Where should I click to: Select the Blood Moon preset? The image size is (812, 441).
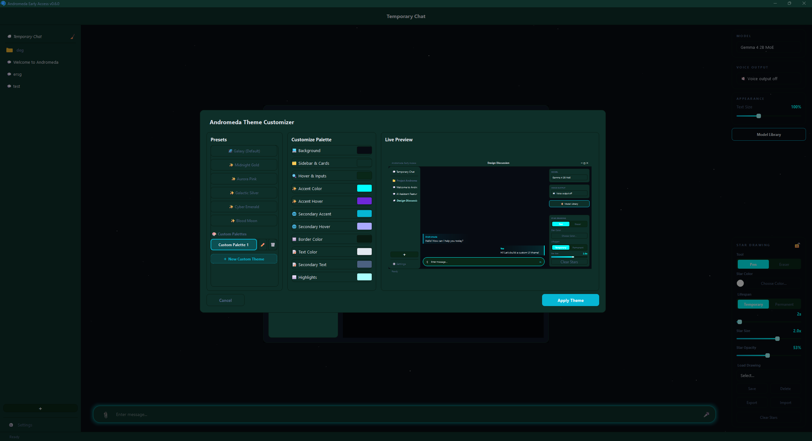click(244, 221)
